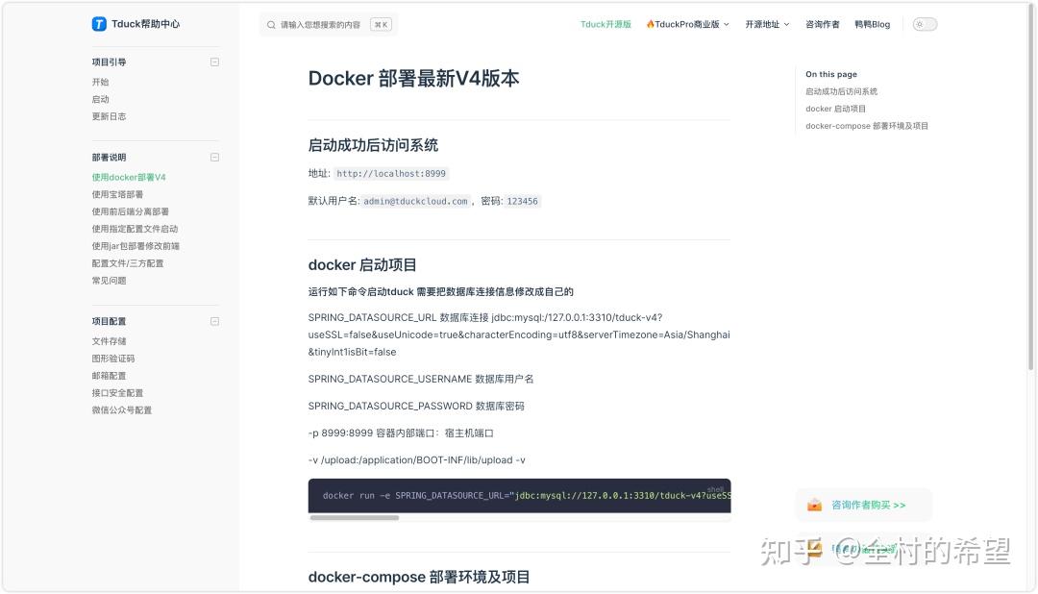The height and width of the screenshot is (594, 1038).
Task: Open the 开始 sidebar page
Action: (101, 82)
